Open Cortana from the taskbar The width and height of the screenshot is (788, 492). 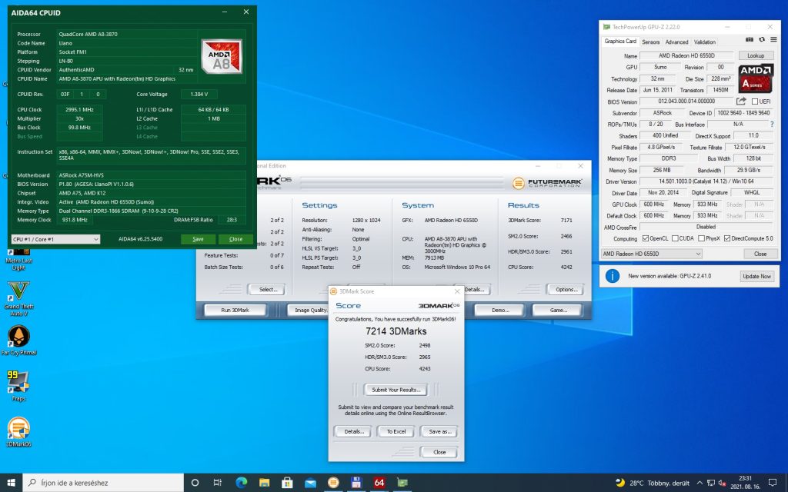tap(195, 483)
